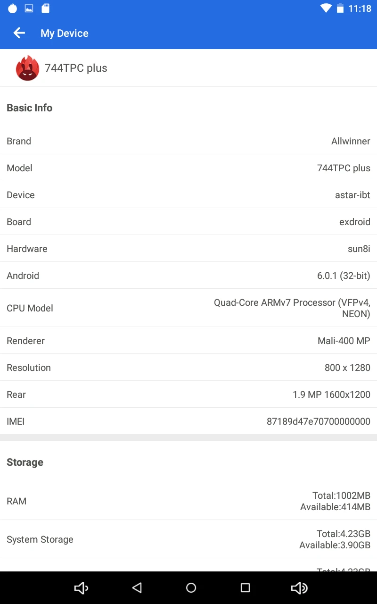The image size is (377, 604).
Task: Select the Brand Allwinner row
Action: coord(188,141)
